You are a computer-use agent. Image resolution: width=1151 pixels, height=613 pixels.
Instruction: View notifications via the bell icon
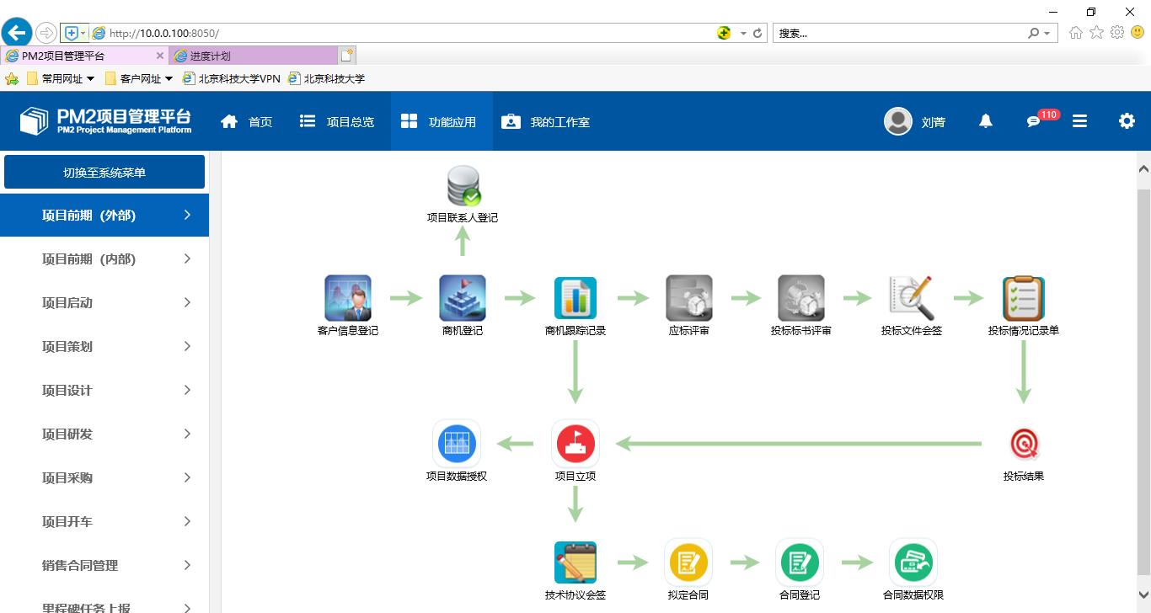point(985,121)
